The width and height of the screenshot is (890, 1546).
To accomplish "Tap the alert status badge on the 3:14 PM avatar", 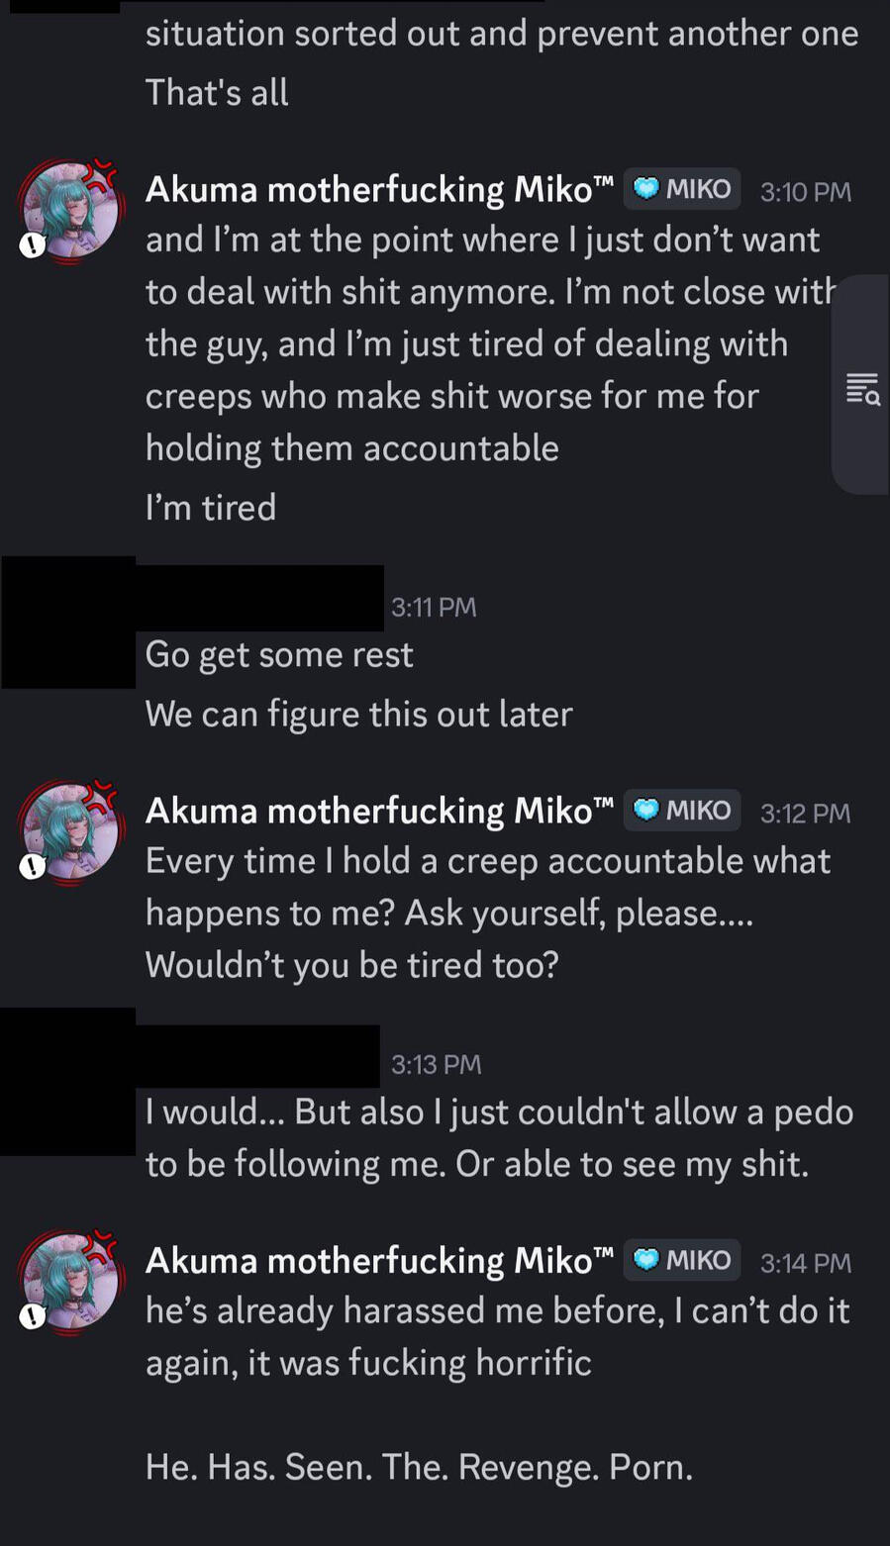I will (33, 1316).
